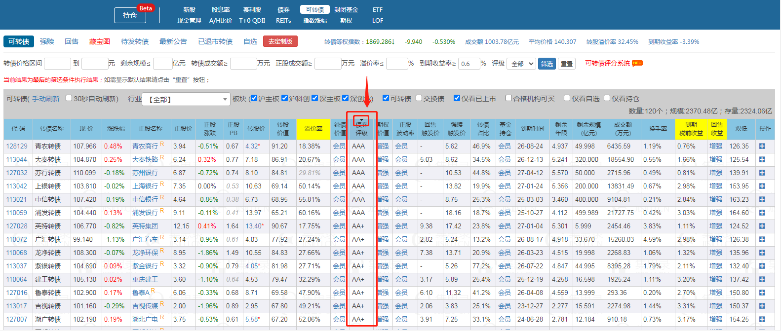Click the R icon beside 大秦铁路
781x331 pixels.
162,158
